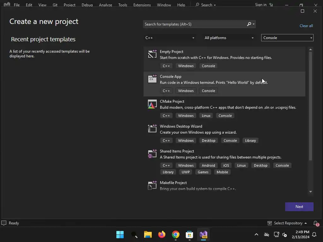This screenshot has width=323, height=242.
Task: Open Windows Search from the taskbar
Action: coord(134,234)
